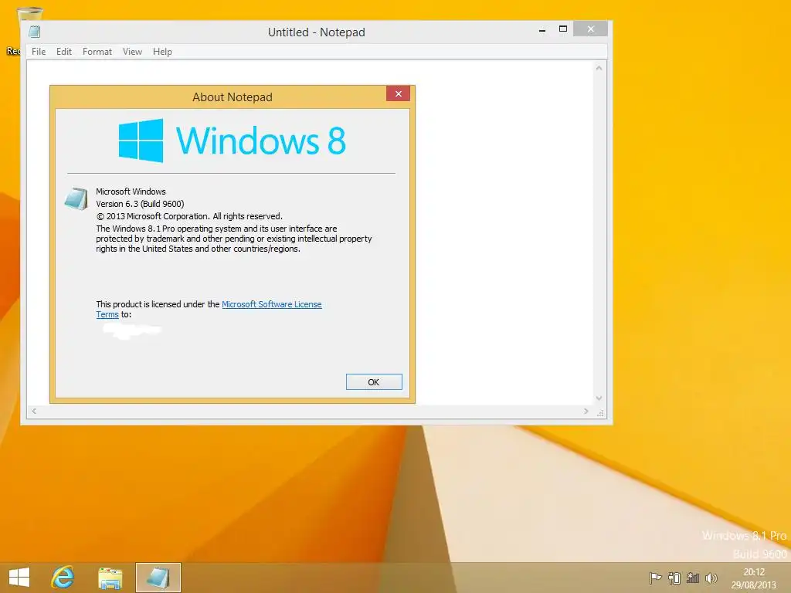Click the vertical scrollbar down arrow
Image resolution: width=791 pixels, height=593 pixels.
coord(599,398)
